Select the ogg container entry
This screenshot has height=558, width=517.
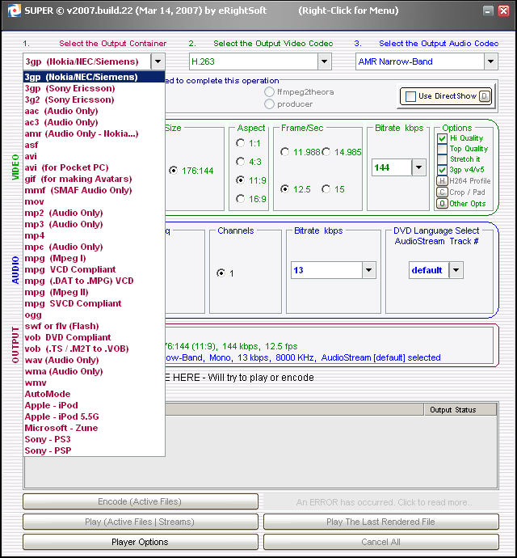[95, 315]
